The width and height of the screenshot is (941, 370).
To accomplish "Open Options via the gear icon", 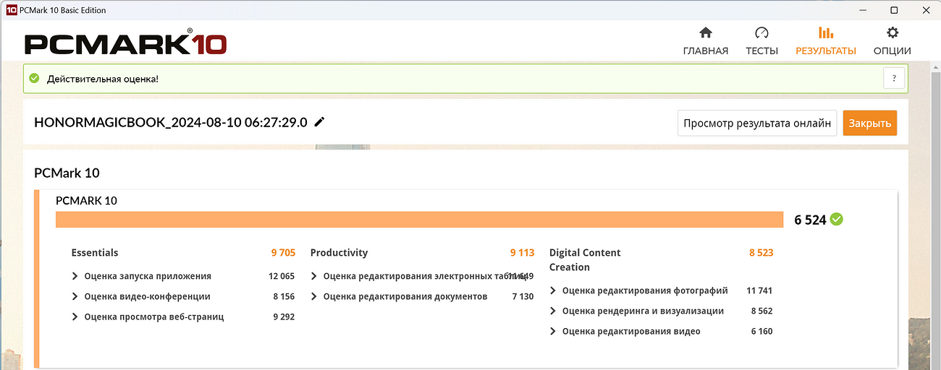I will (x=893, y=33).
